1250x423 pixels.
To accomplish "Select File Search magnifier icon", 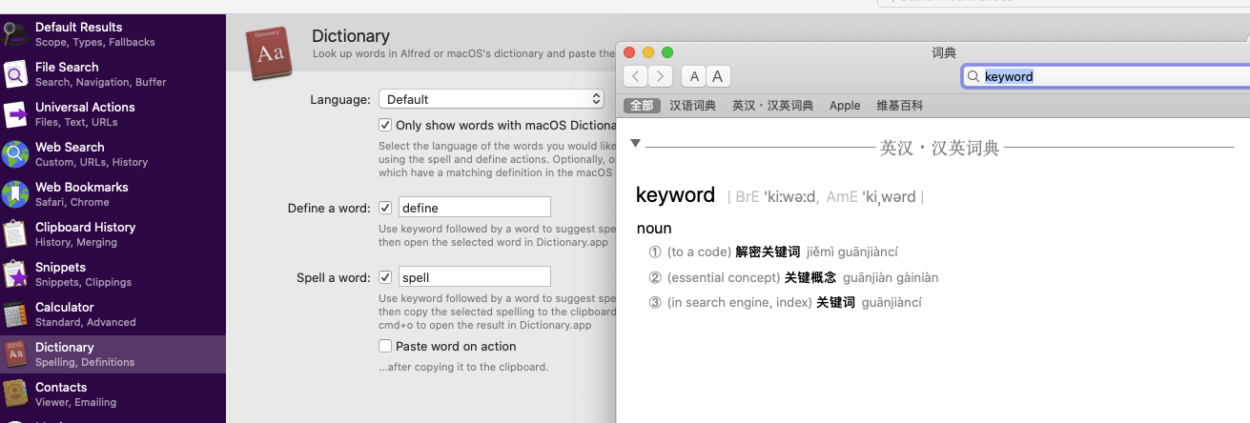I will tap(15, 74).
